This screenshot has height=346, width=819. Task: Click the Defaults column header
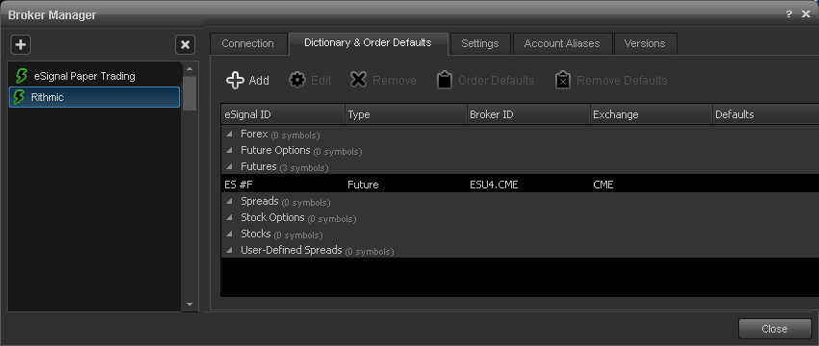766,114
